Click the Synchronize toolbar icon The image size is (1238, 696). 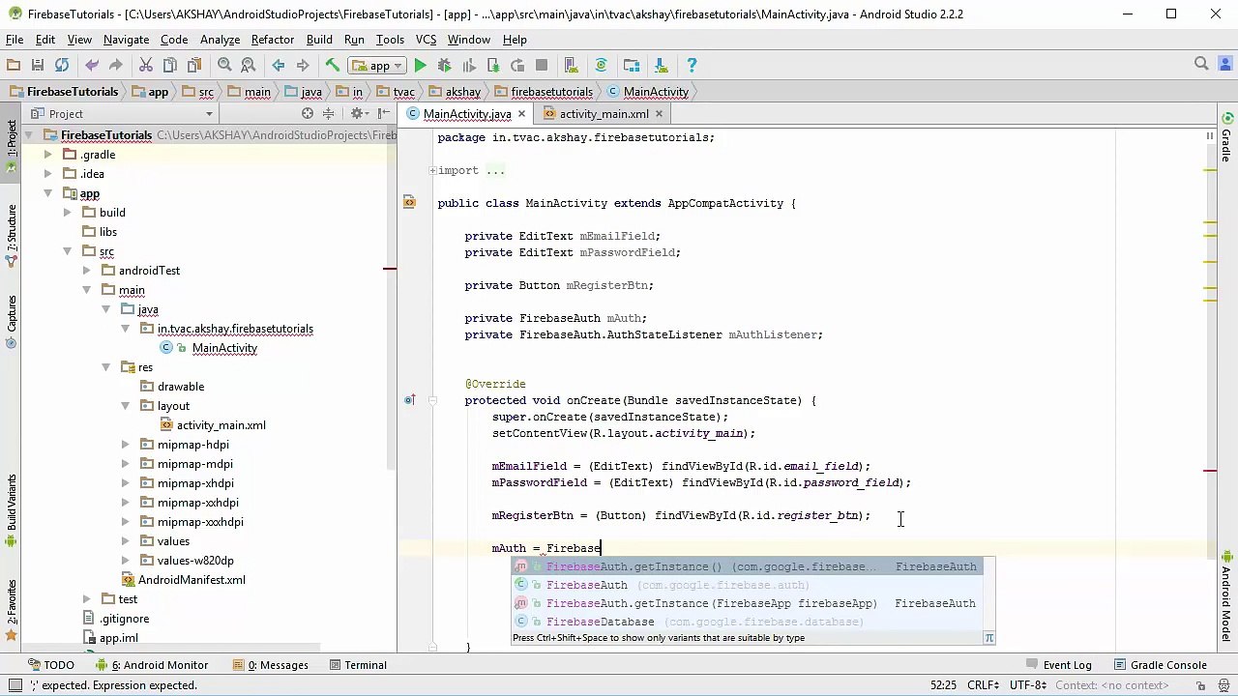pyautogui.click(x=62, y=66)
